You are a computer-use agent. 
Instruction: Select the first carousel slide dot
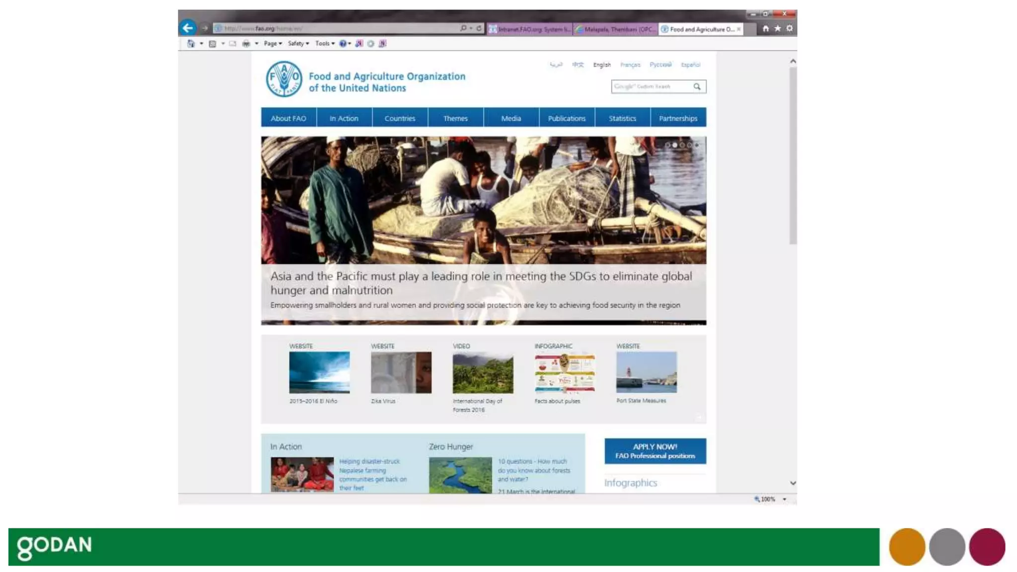[x=668, y=145]
